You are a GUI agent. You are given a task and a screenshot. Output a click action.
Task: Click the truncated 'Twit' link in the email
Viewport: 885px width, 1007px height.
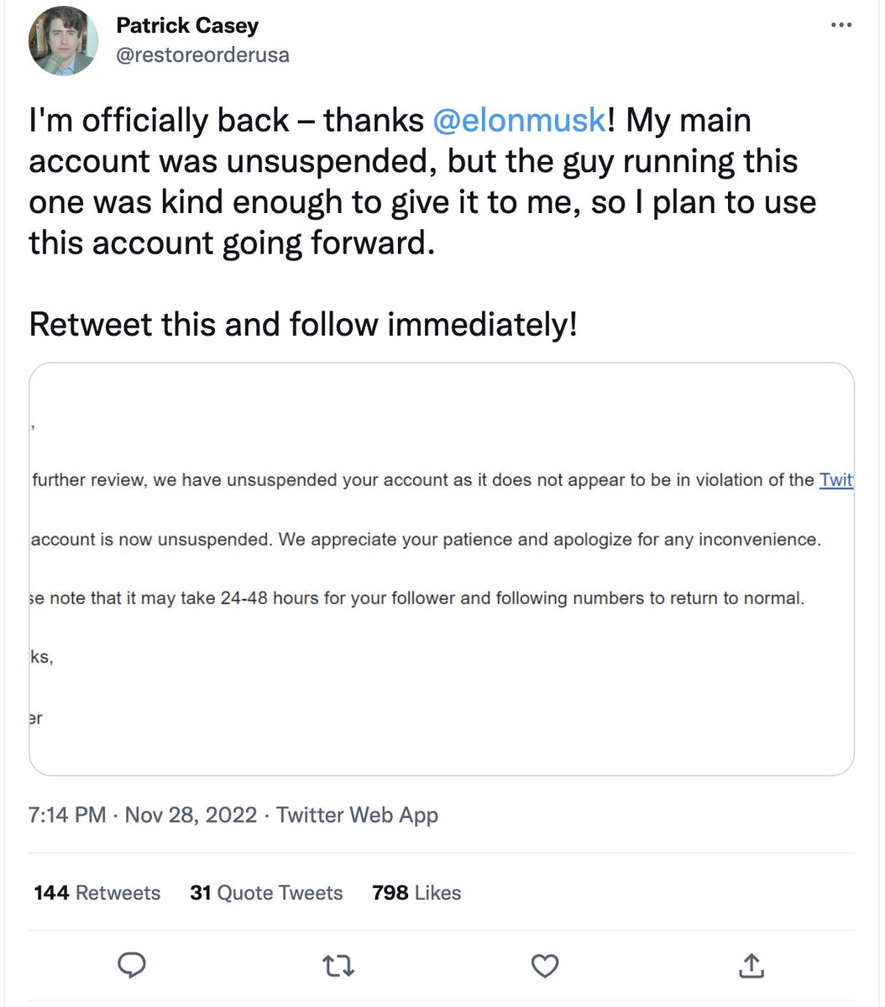click(x=836, y=480)
